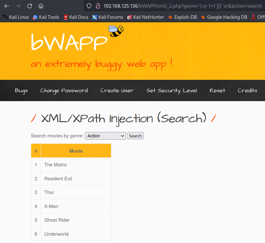265x243 pixels.
Task: Click the # column header
Action: pos(36,151)
